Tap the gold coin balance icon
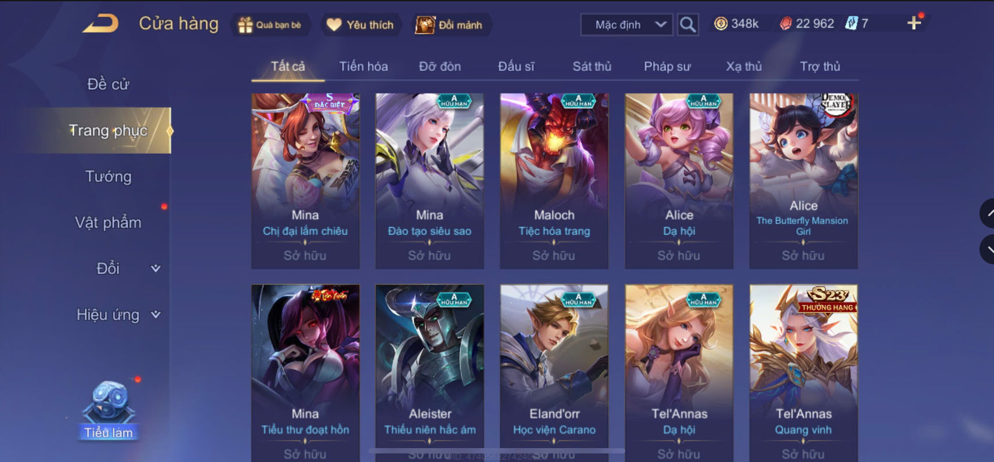Viewport: 994px width, 462px height. pos(720,24)
